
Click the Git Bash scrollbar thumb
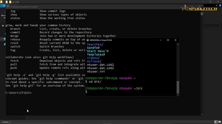pyautogui.click(x=178, y=87)
